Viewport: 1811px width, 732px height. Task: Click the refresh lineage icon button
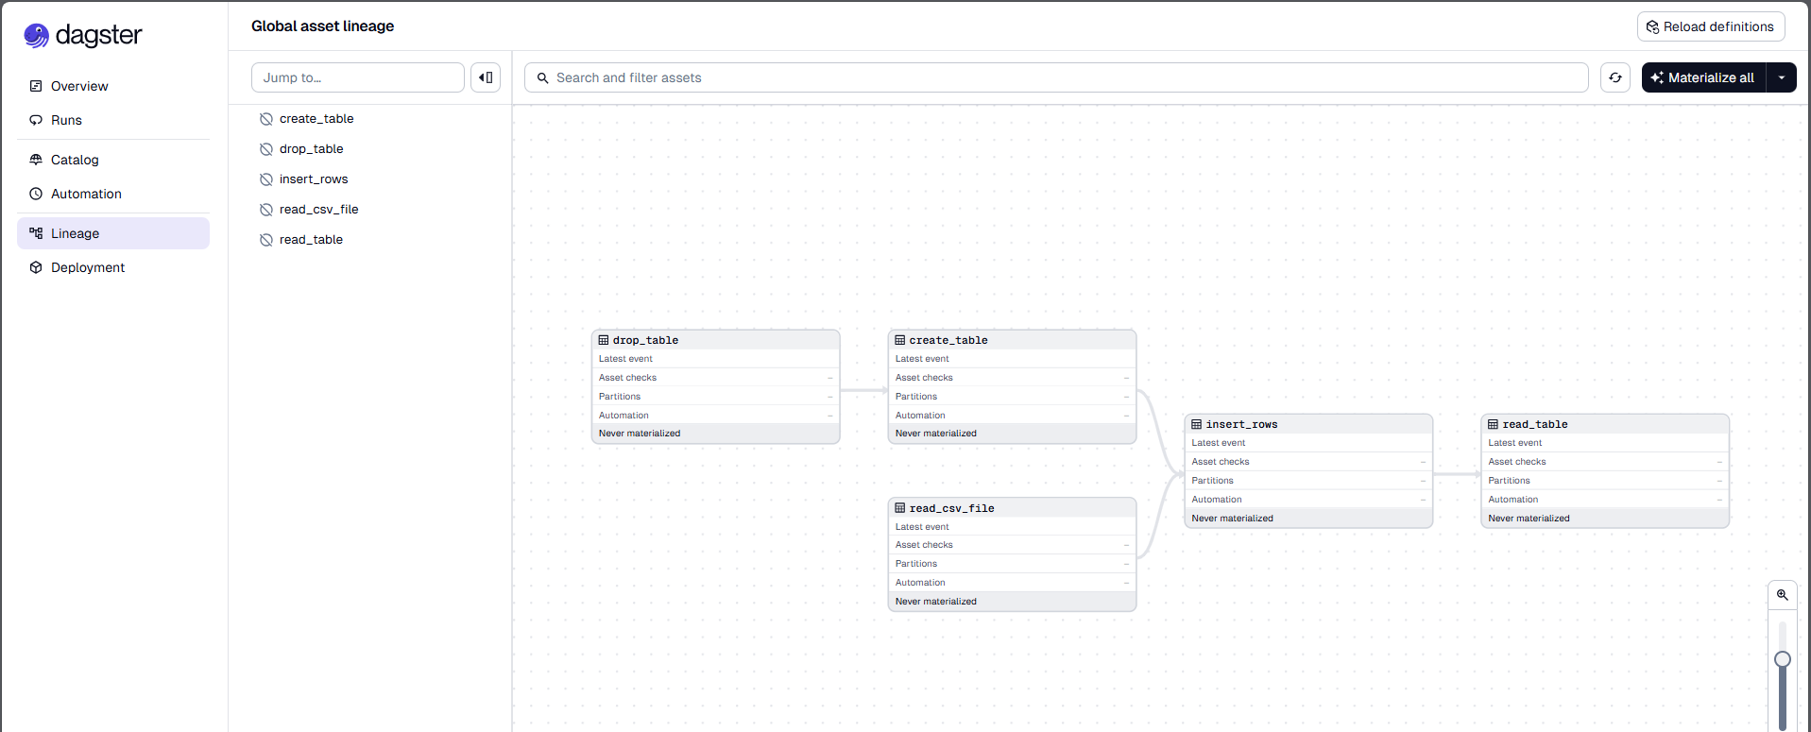[1615, 77]
